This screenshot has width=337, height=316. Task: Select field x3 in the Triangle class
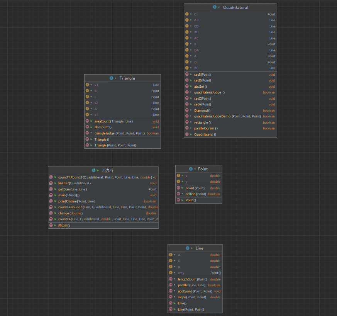click(x=96, y=85)
